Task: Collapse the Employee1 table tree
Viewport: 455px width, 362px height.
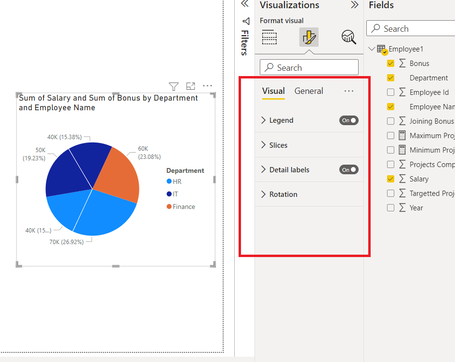Action: click(x=372, y=49)
